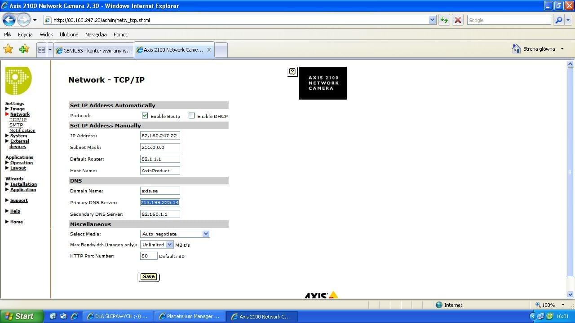Click the Host Name input field
Viewport: 575px width, 323px height.
(160, 170)
